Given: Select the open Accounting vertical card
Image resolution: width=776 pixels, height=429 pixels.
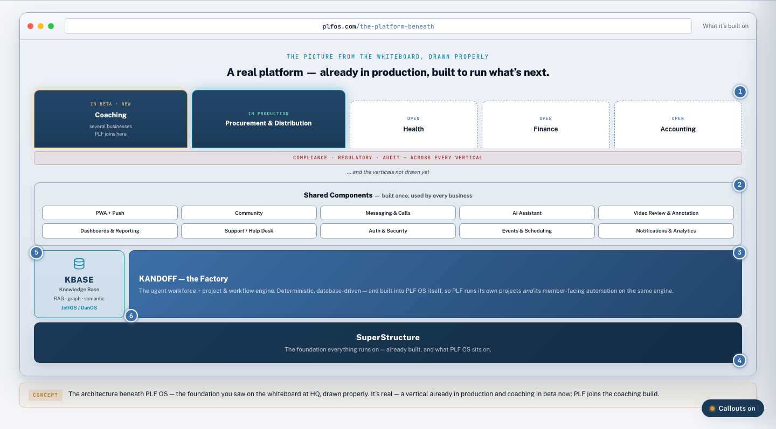Looking at the screenshot, I should (x=678, y=124).
